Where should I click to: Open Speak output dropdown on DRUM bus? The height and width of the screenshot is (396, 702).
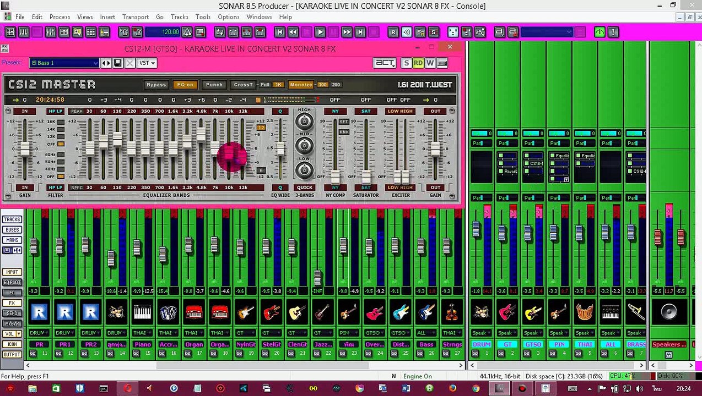481,333
